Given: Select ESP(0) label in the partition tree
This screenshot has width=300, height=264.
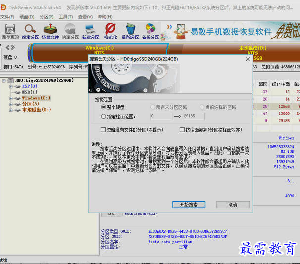Looking at the screenshot, I should coord(30,86).
